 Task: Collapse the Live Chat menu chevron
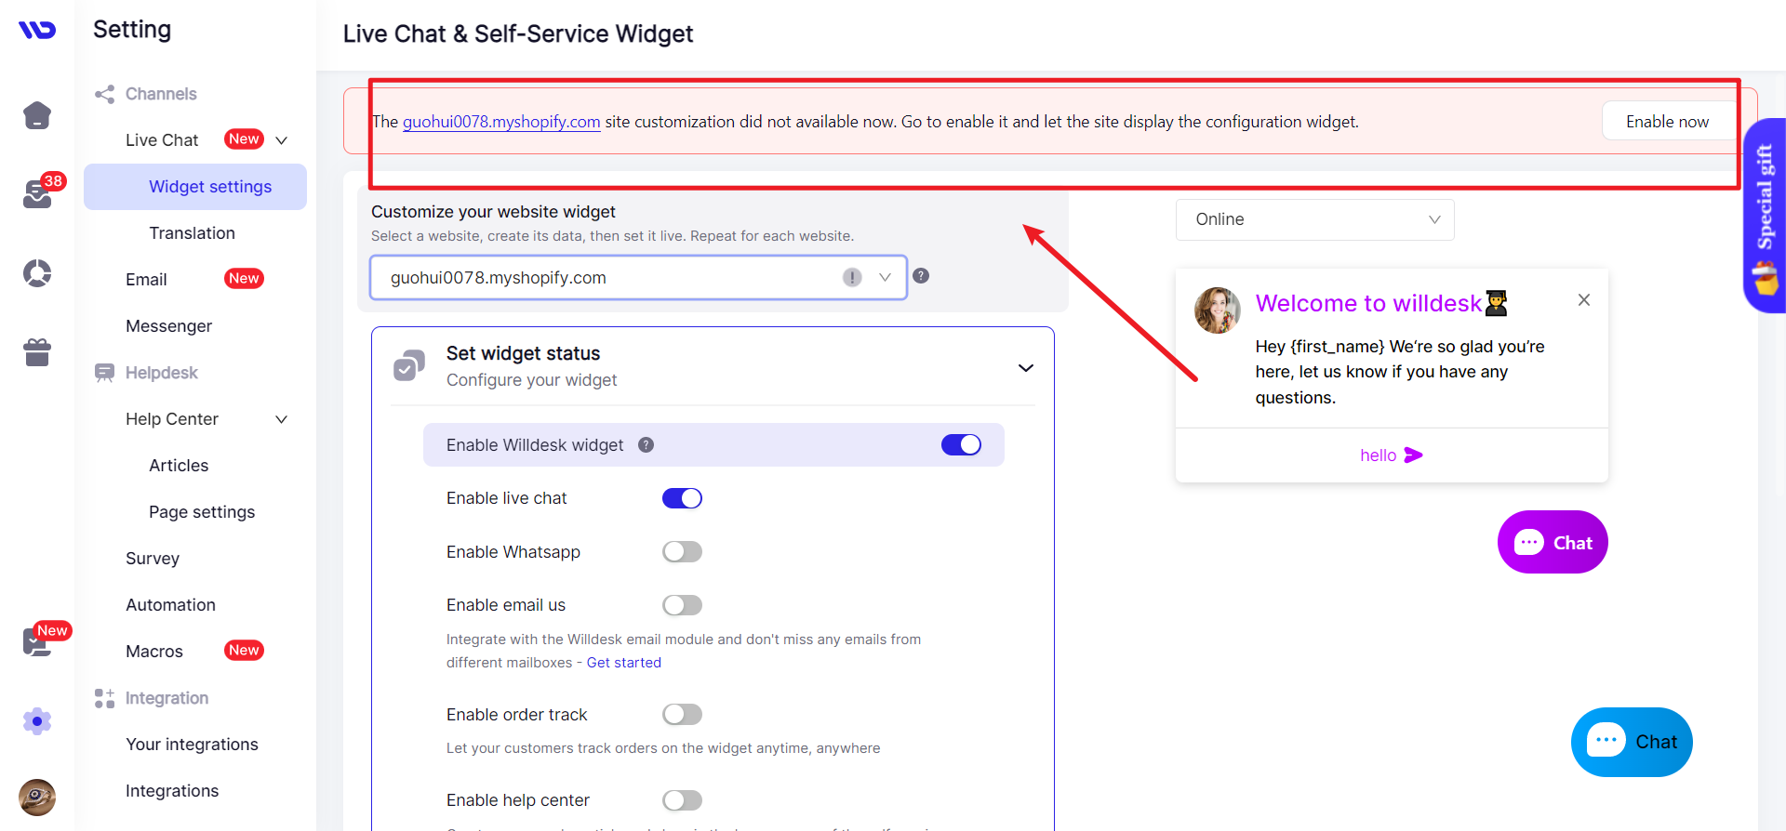tap(282, 140)
